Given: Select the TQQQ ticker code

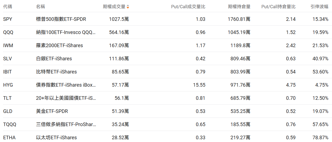Looking at the screenshot, I should tap(10, 124).
